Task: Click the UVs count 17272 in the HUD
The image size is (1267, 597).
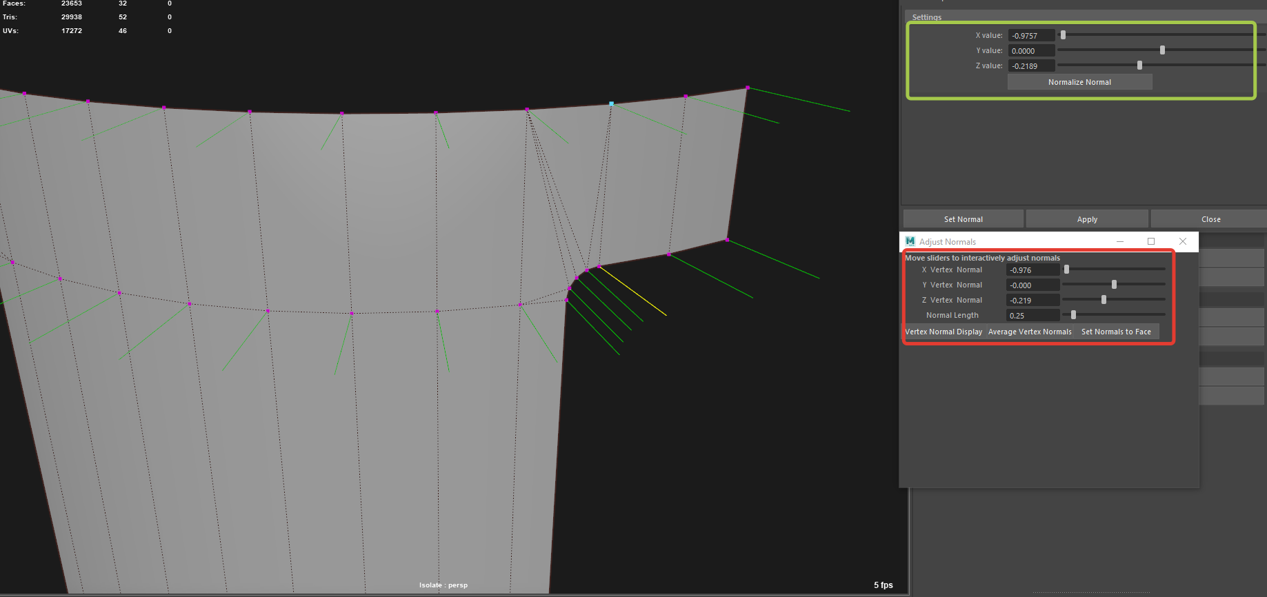Action: (72, 31)
